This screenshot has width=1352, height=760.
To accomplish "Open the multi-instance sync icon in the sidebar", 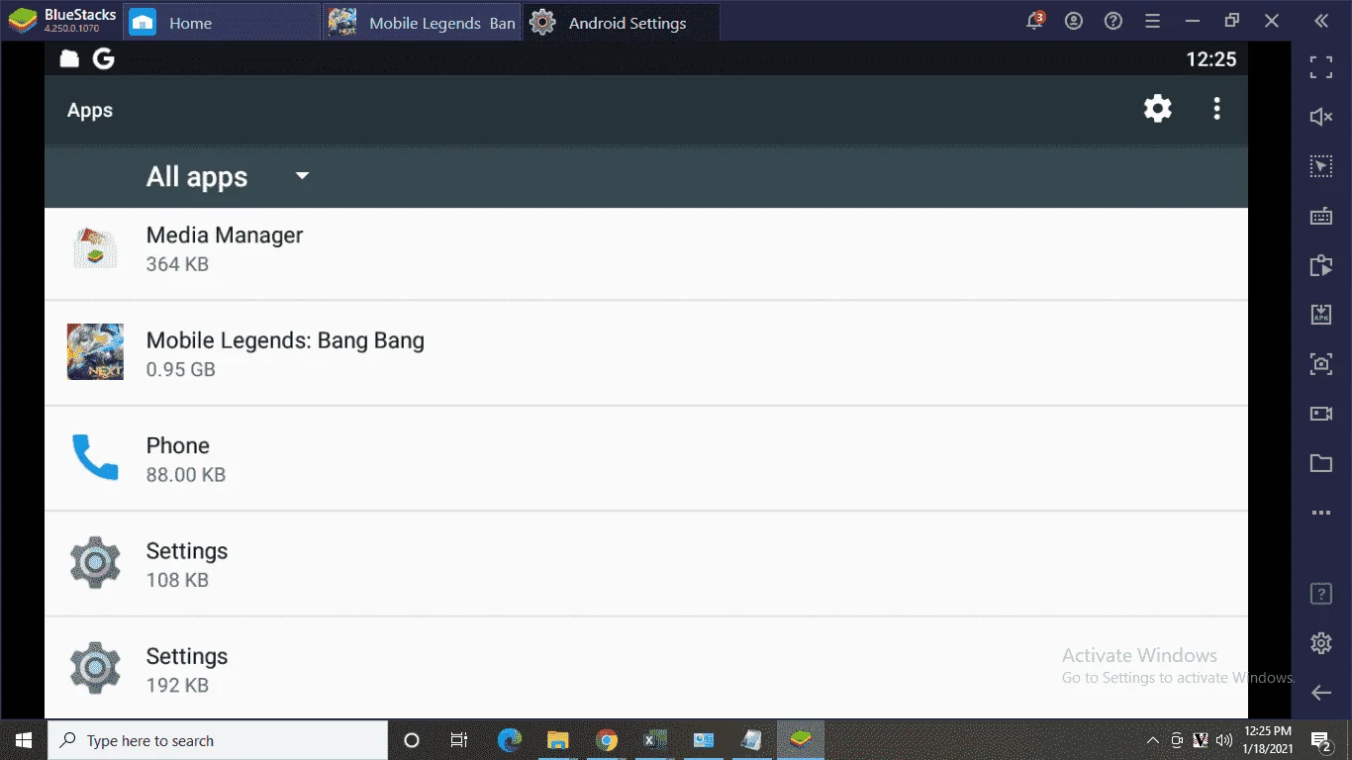I will [x=1321, y=265].
